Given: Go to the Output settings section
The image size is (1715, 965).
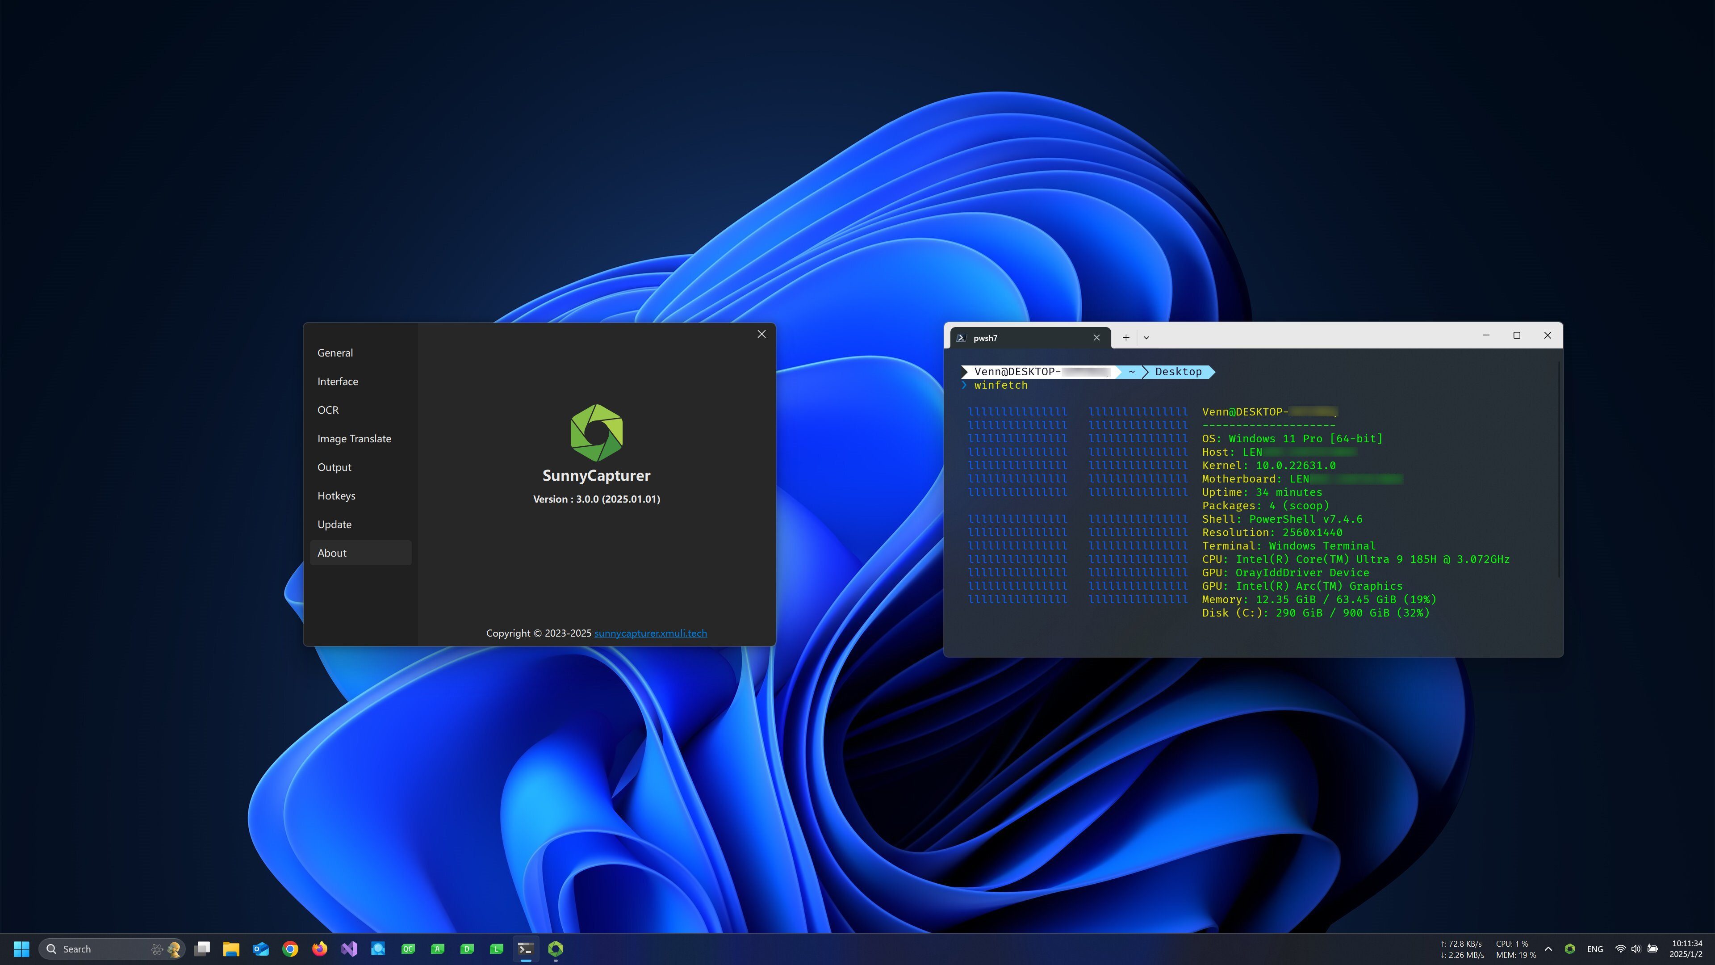Looking at the screenshot, I should [x=360, y=467].
